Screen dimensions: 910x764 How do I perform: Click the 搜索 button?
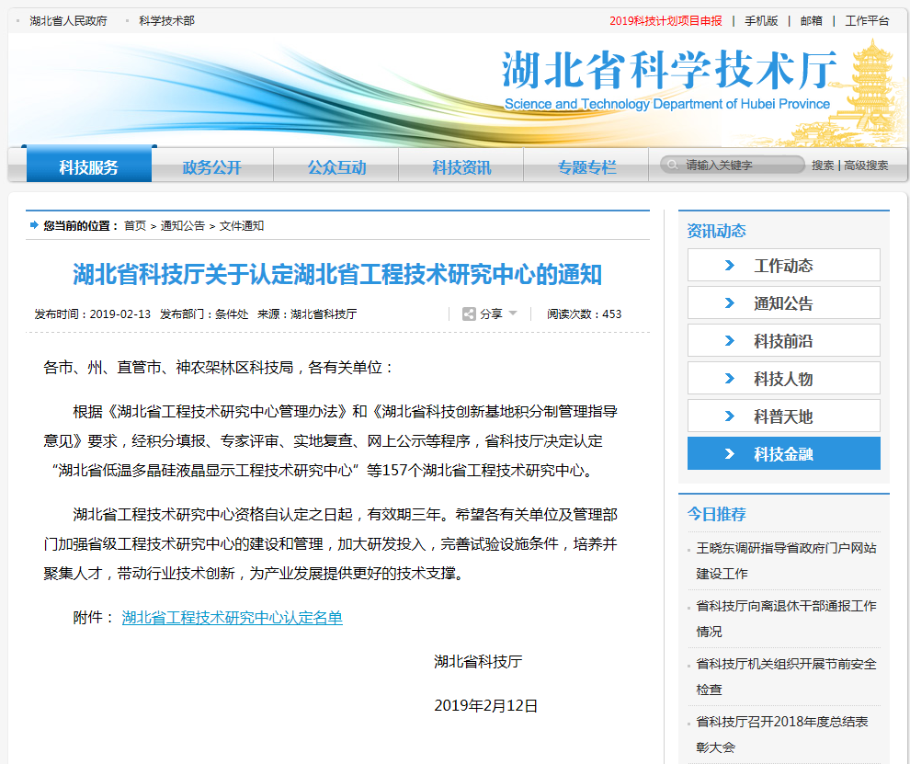point(823,165)
